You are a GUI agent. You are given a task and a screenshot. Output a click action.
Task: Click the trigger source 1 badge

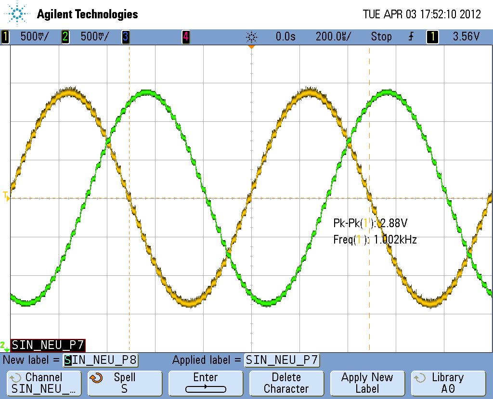point(432,37)
